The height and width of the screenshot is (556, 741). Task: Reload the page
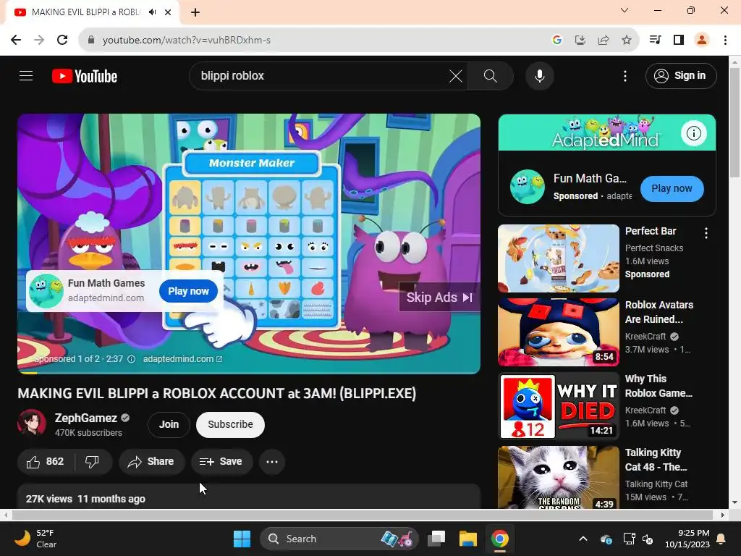(62, 41)
